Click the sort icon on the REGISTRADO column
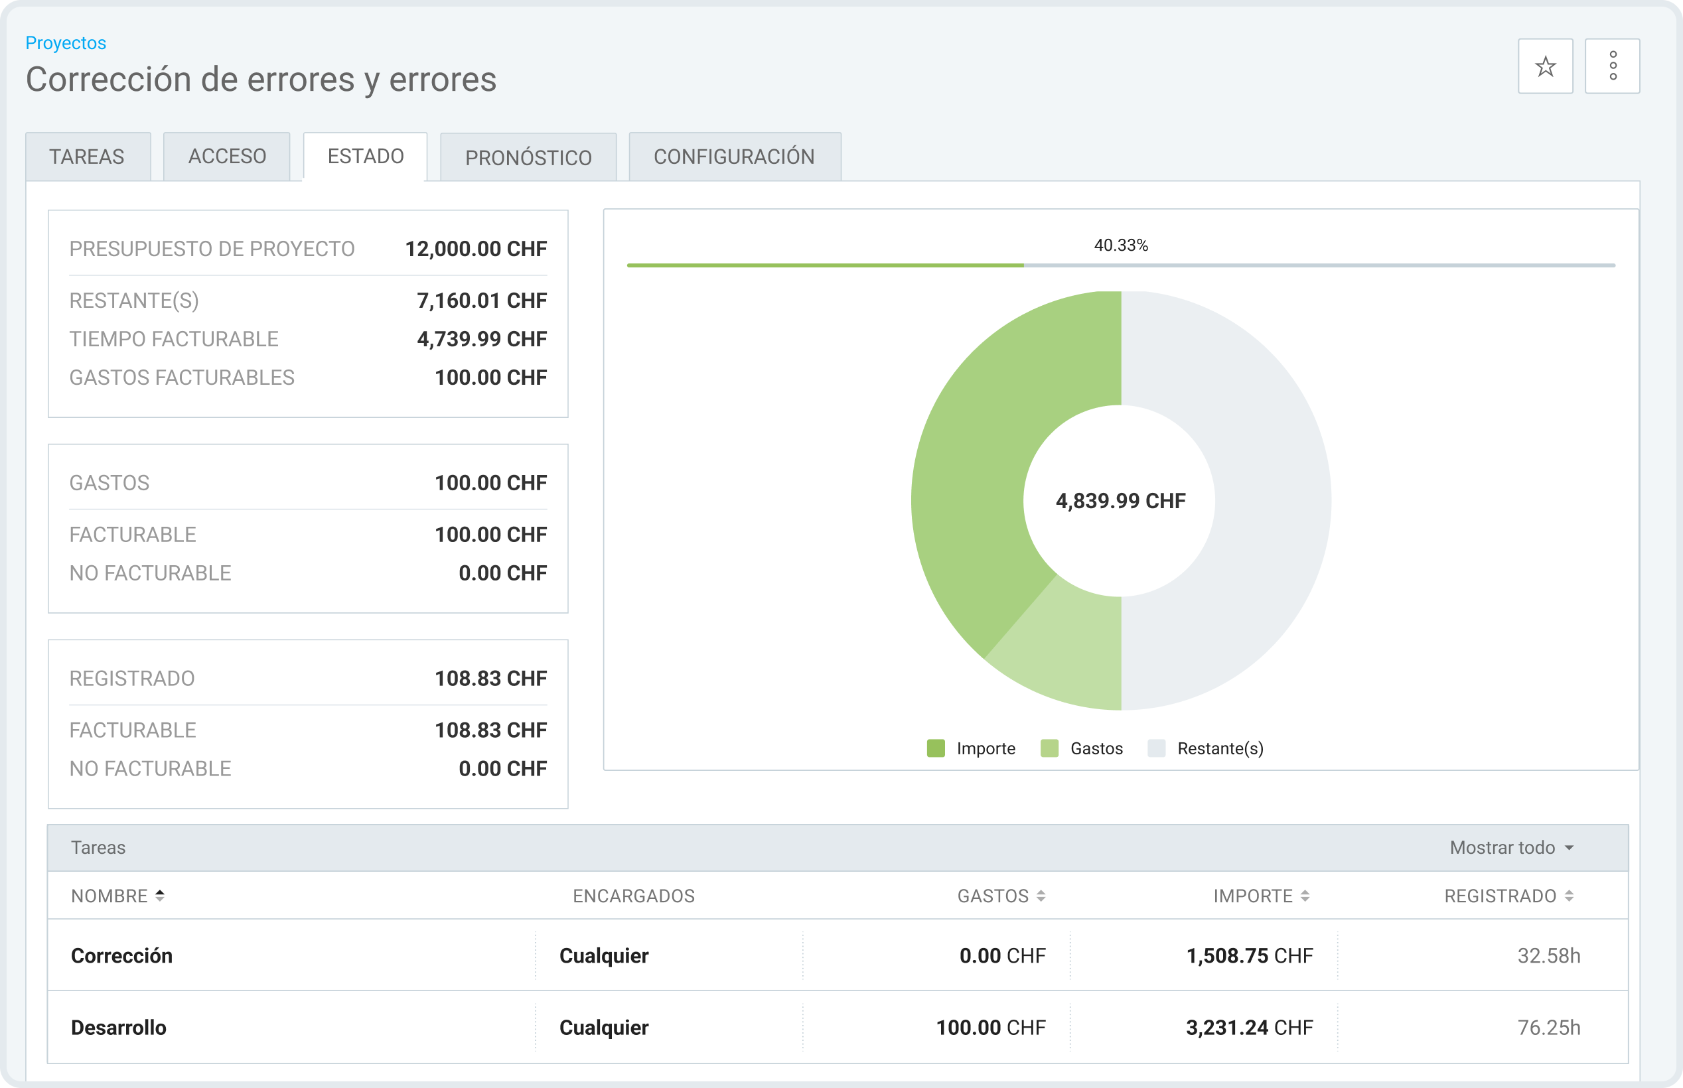1683x1088 pixels. point(1570,896)
